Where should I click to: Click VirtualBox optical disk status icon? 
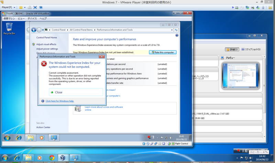148,143
